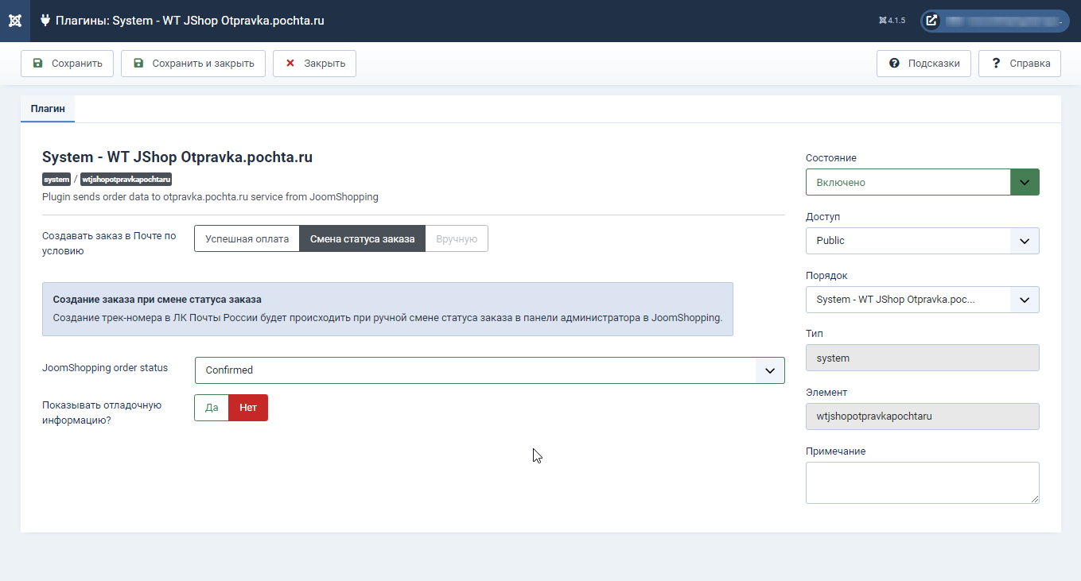Click the plug icon beside the page title

pos(45,21)
